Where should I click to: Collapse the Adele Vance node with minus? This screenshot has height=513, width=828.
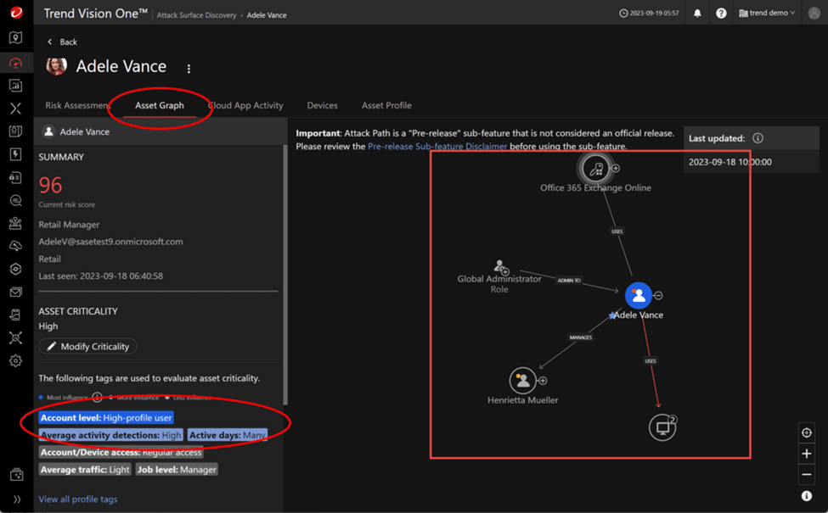(658, 295)
